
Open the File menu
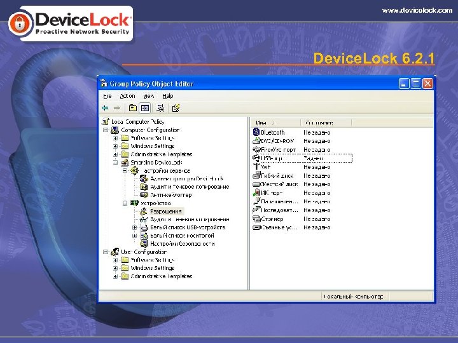tap(108, 96)
